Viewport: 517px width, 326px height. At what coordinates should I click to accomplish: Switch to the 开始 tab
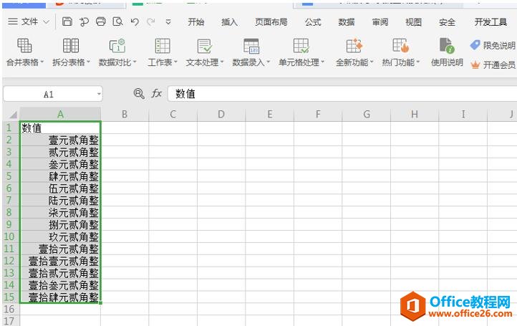[196, 22]
